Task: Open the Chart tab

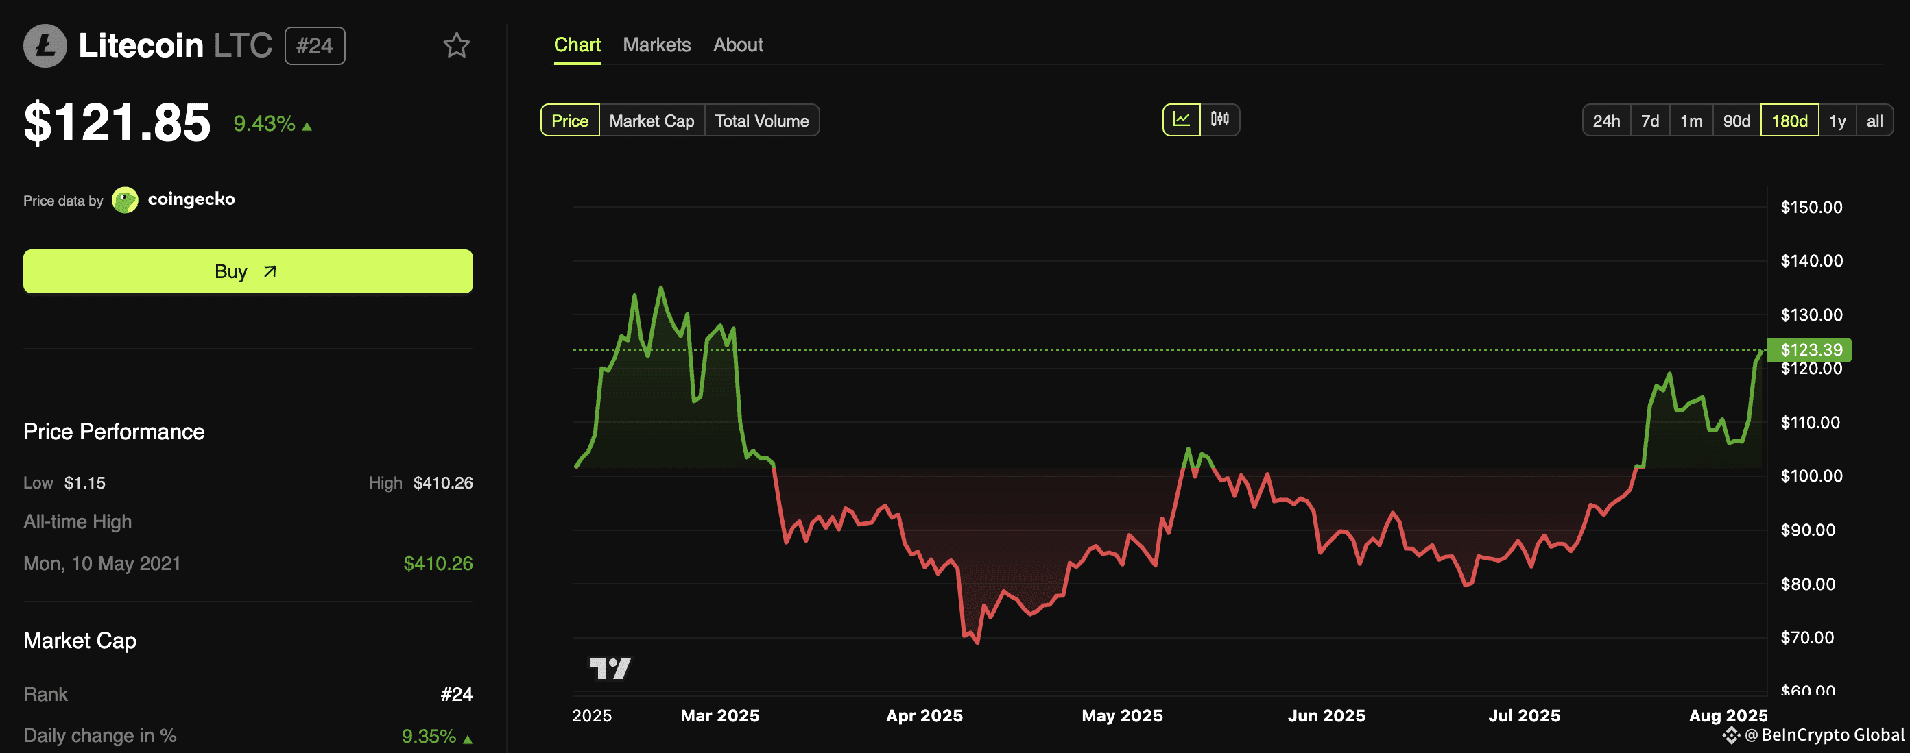Action: tap(577, 45)
